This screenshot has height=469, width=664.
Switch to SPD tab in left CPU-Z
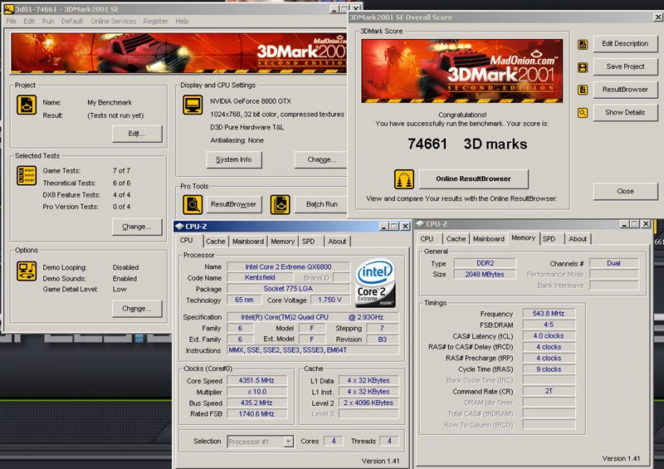point(308,242)
